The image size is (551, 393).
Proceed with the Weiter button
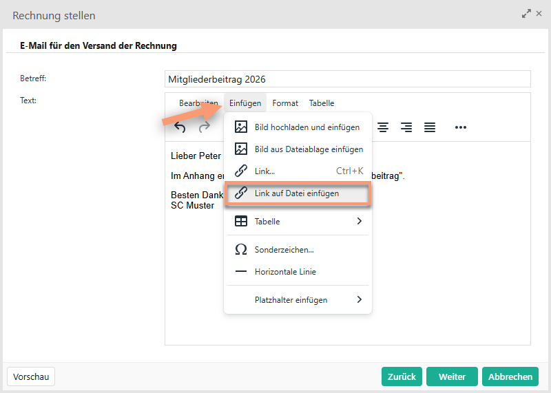point(452,376)
